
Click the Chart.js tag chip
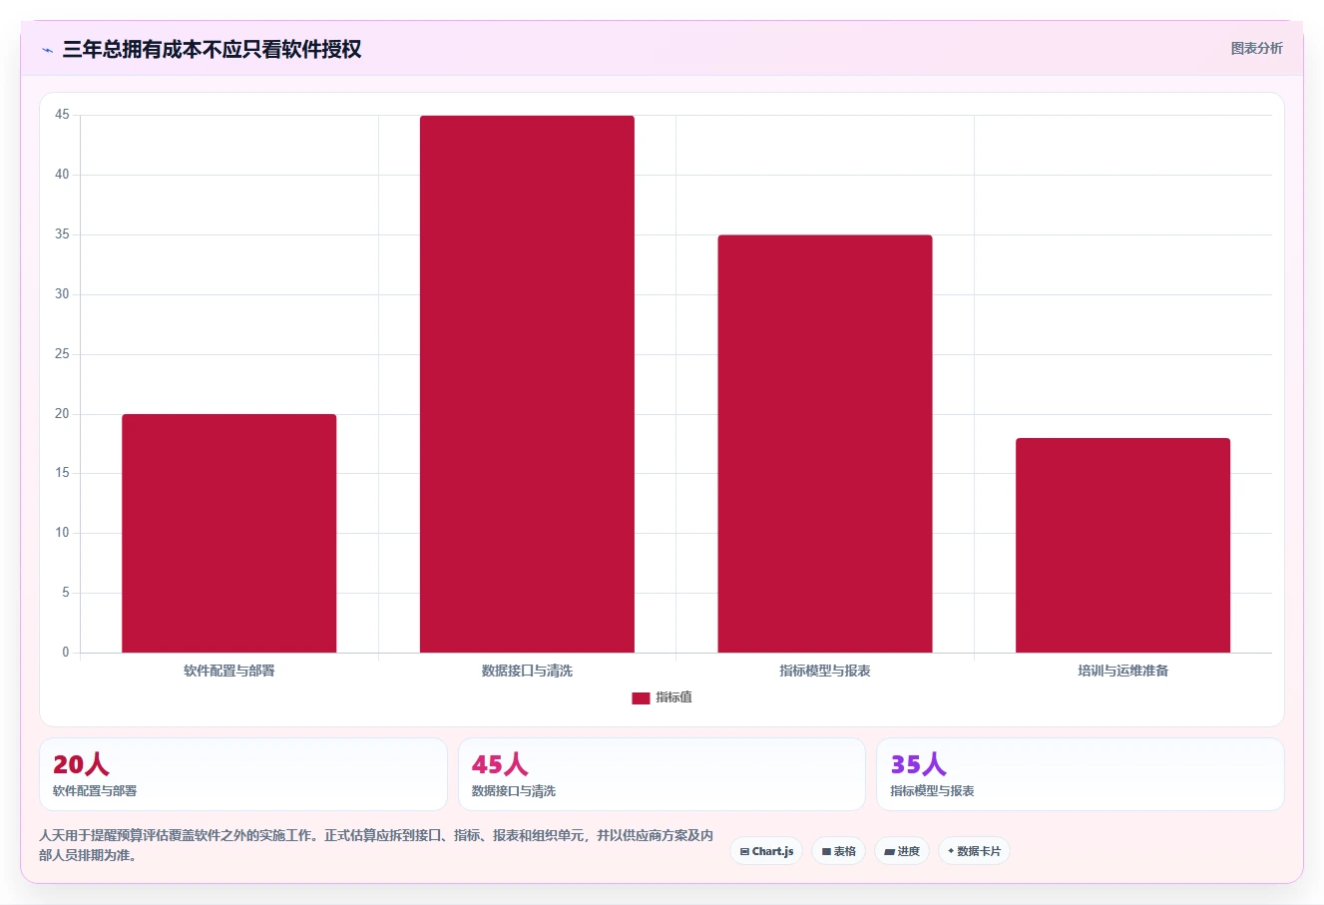(x=766, y=851)
